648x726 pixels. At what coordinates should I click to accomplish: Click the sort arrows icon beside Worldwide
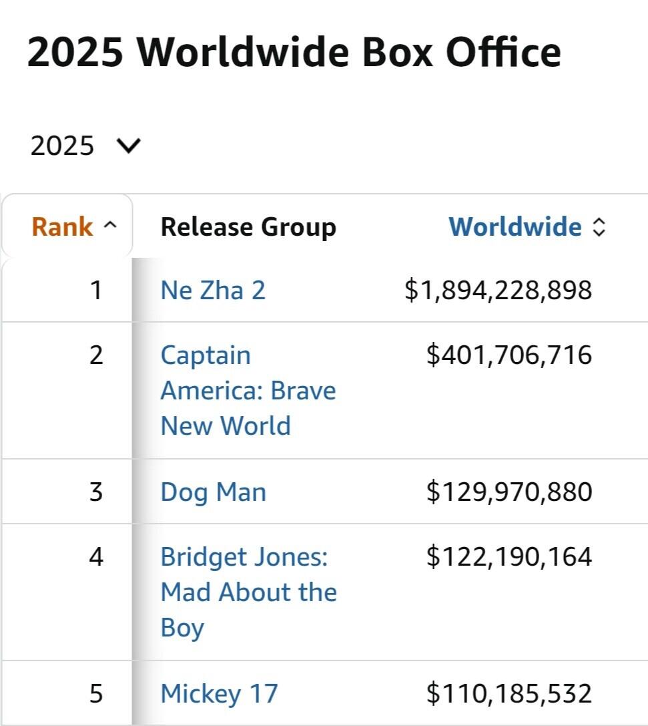click(599, 228)
